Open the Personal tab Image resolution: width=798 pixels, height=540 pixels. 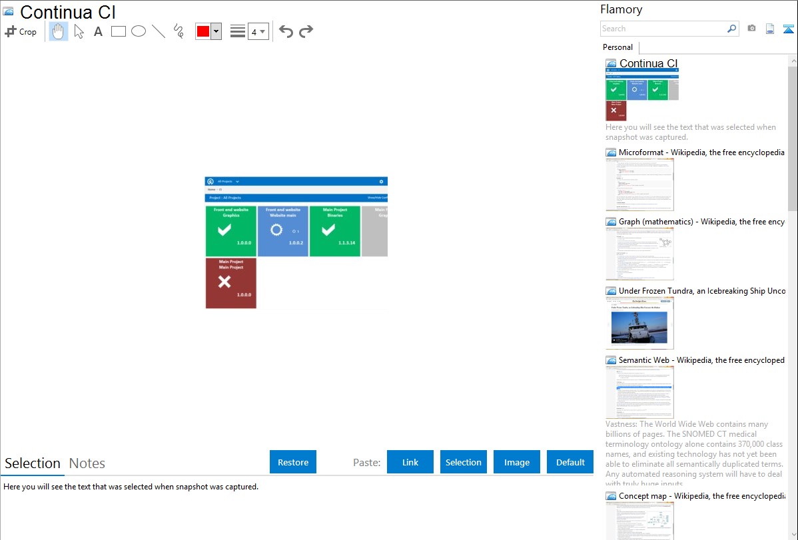(x=618, y=47)
